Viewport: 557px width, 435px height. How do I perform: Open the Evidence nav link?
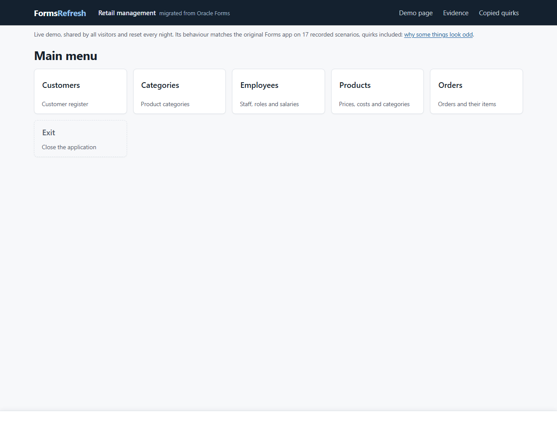456,13
